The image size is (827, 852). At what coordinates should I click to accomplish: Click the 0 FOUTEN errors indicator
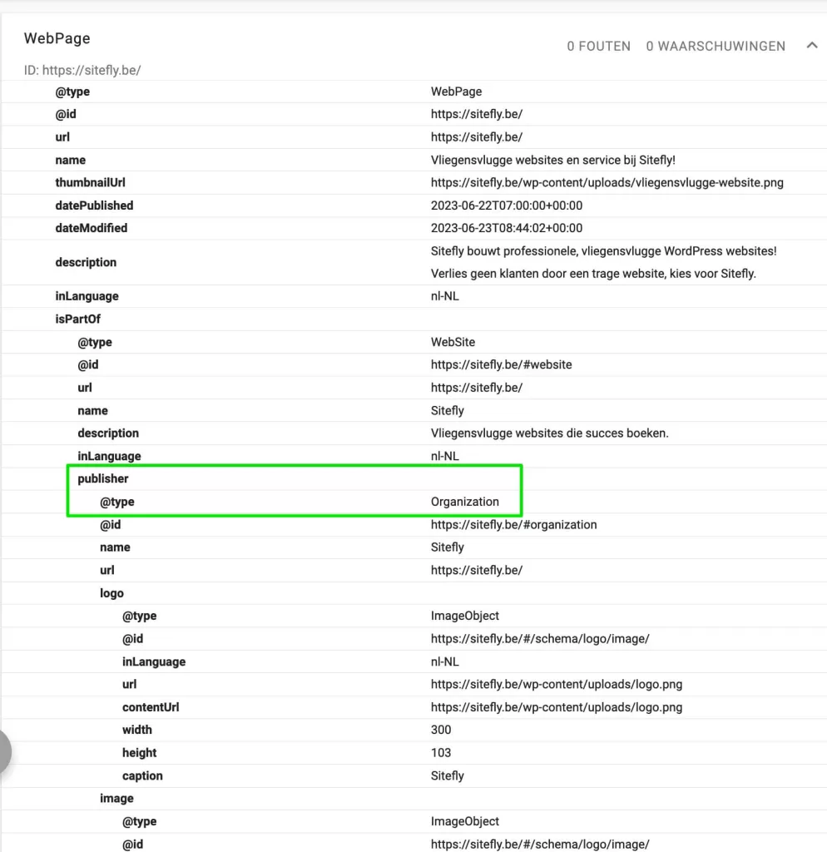tap(598, 47)
